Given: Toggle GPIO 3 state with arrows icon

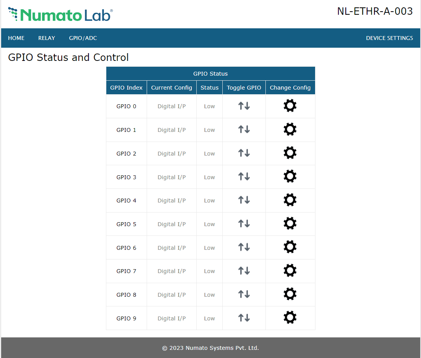Looking at the screenshot, I should coord(244,177).
